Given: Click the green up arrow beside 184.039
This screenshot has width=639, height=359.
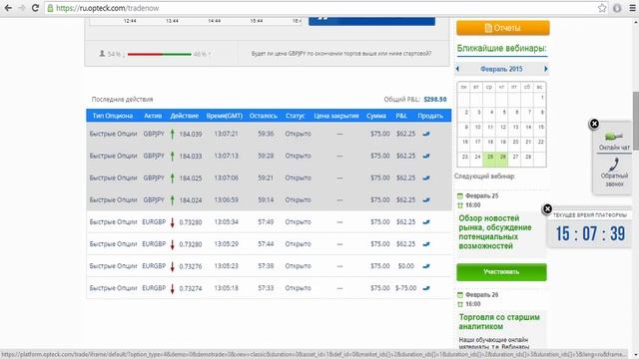Looking at the screenshot, I should point(173,134).
